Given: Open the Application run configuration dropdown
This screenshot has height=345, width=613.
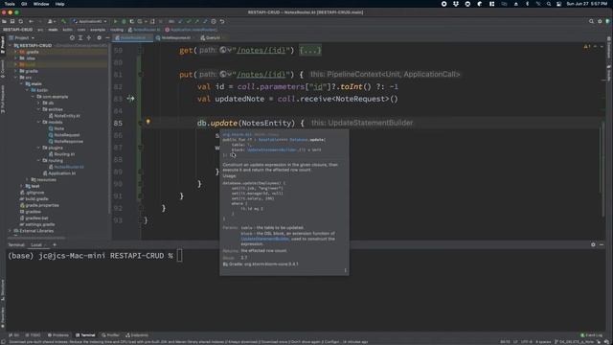Looking at the screenshot, I should pos(90,21).
